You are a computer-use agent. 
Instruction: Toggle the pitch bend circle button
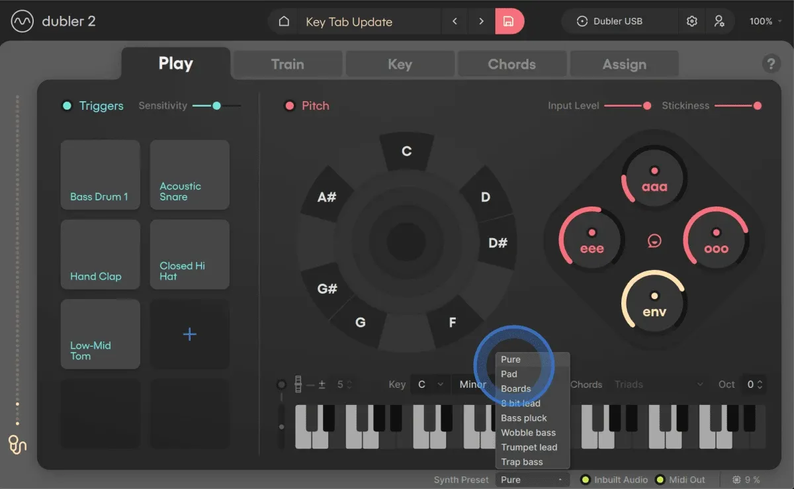pos(282,384)
